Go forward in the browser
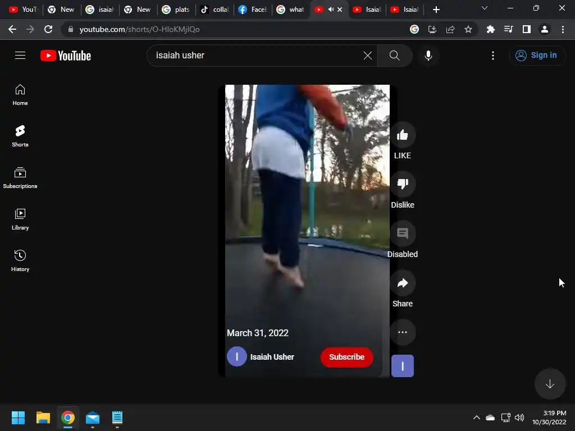This screenshot has height=431, width=575. click(x=30, y=29)
